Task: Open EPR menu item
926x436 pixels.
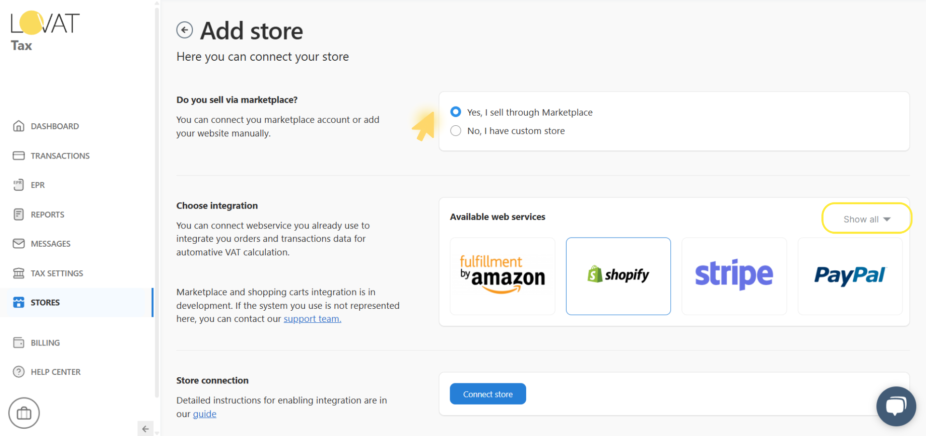Action: pyautogui.click(x=38, y=185)
